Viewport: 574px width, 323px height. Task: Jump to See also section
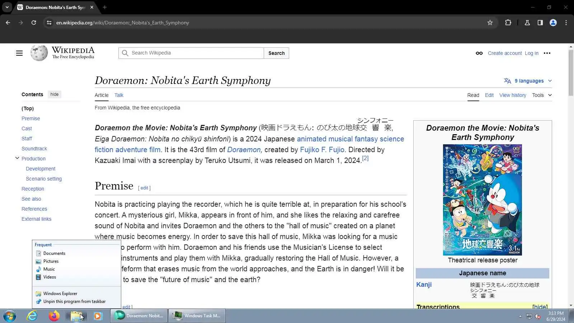coord(31,199)
